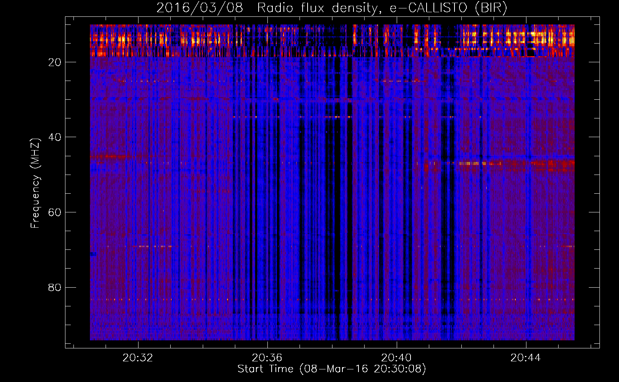Click the '20:36' time tick label
This screenshot has width=619, height=382.
tap(267, 358)
